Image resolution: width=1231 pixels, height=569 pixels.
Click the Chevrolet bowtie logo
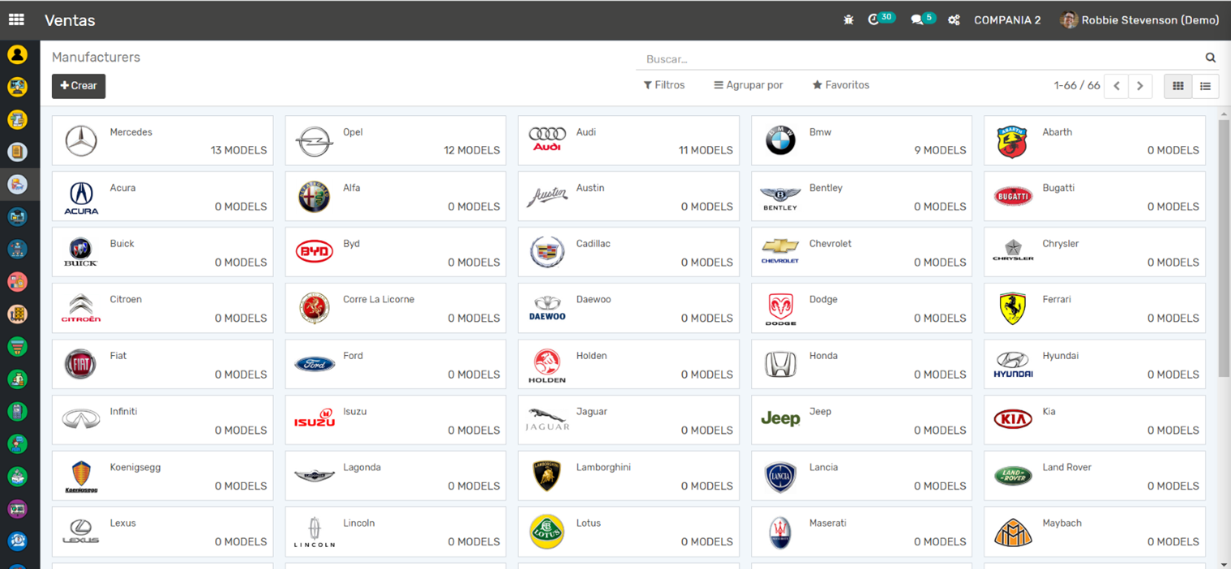[780, 250]
